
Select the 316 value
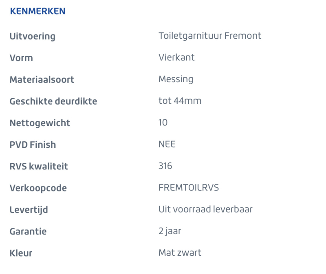pos(165,166)
